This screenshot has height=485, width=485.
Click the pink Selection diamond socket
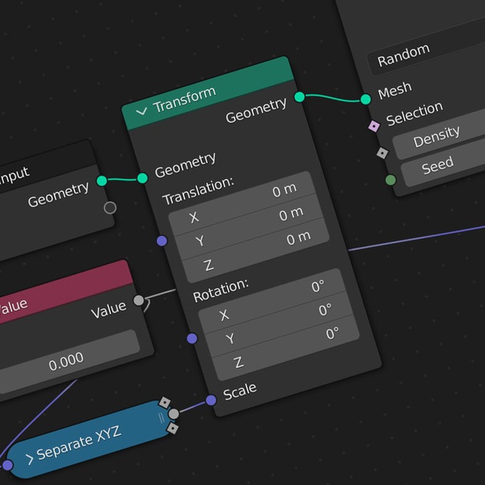click(374, 127)
